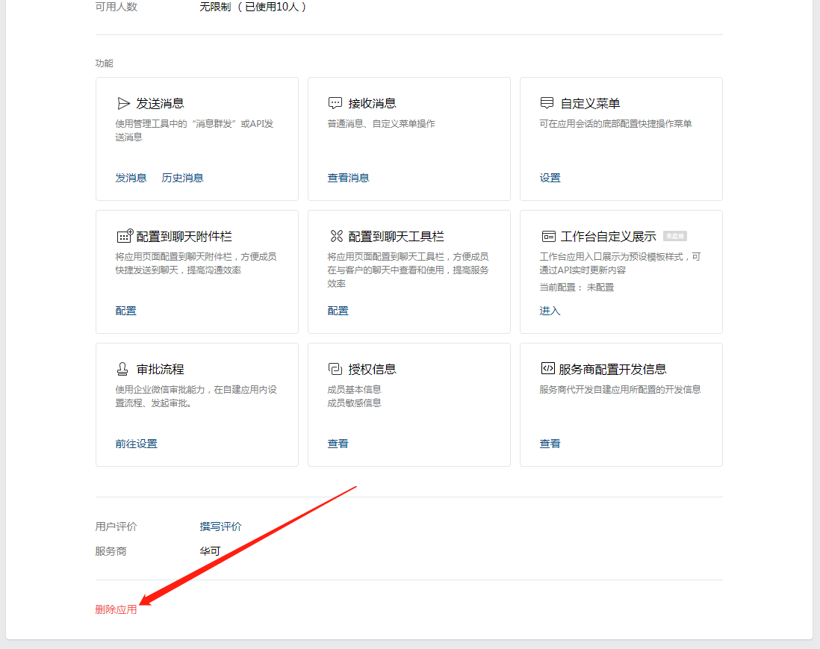The width and height of the screenshot is (820, 649).
Task: Click the chat bubble icon beside 接收消息
Action: (x=335, y=103)
